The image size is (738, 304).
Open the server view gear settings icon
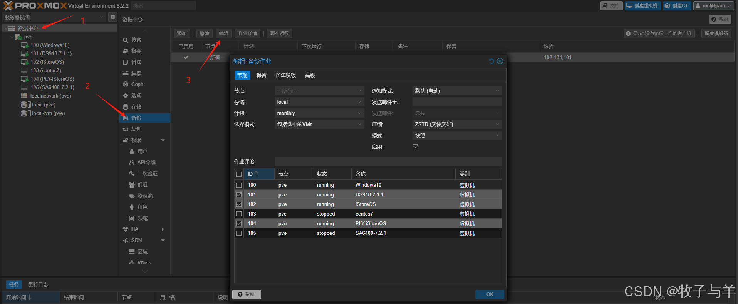[112, 17]
